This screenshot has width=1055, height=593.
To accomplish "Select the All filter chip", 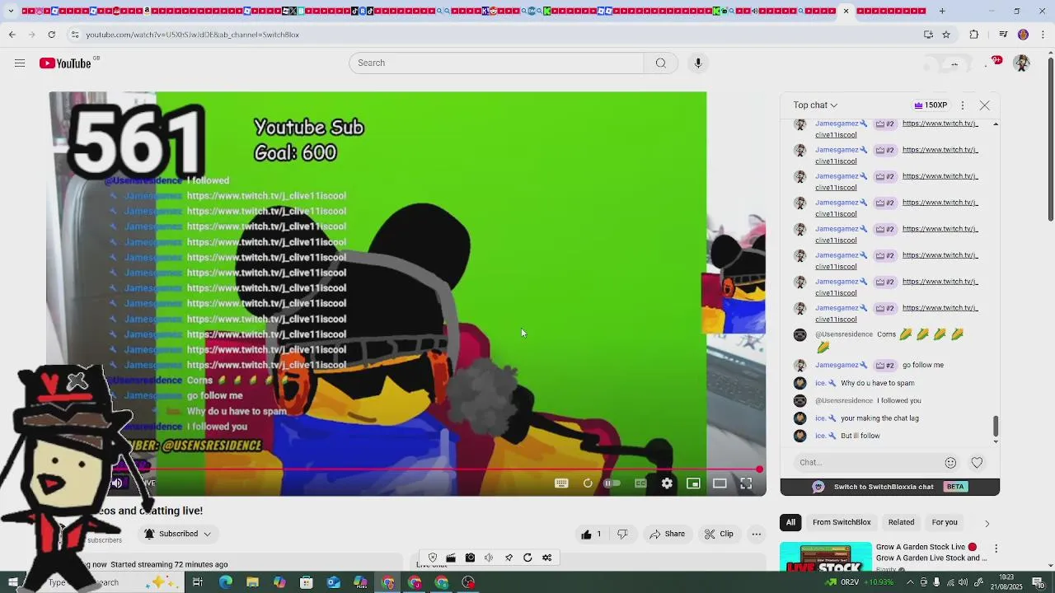I will point(790,522).
